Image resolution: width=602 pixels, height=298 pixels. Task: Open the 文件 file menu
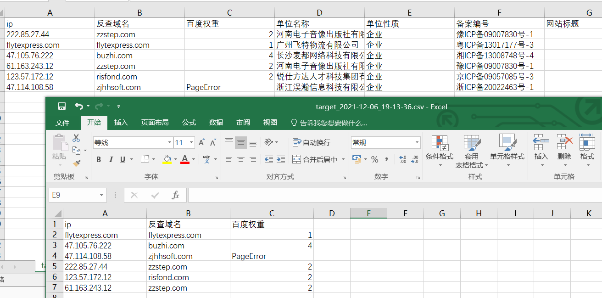click(62, 123)
